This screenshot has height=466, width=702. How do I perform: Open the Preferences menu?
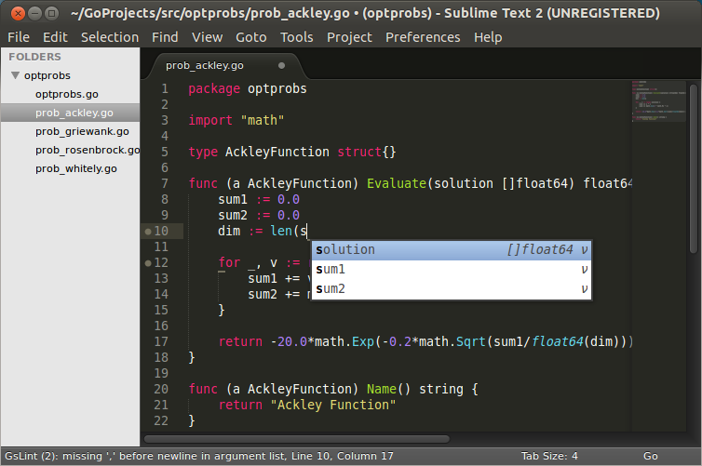[423, 37]
